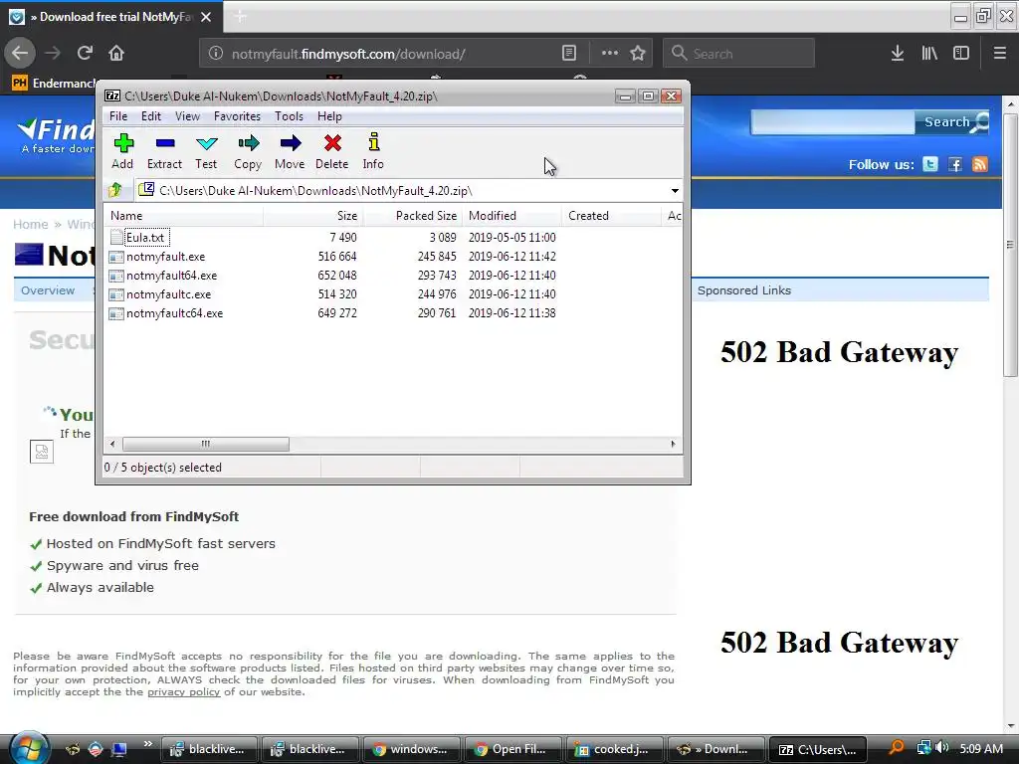Open the 7-Zip Edit menu

pos(151,116)
